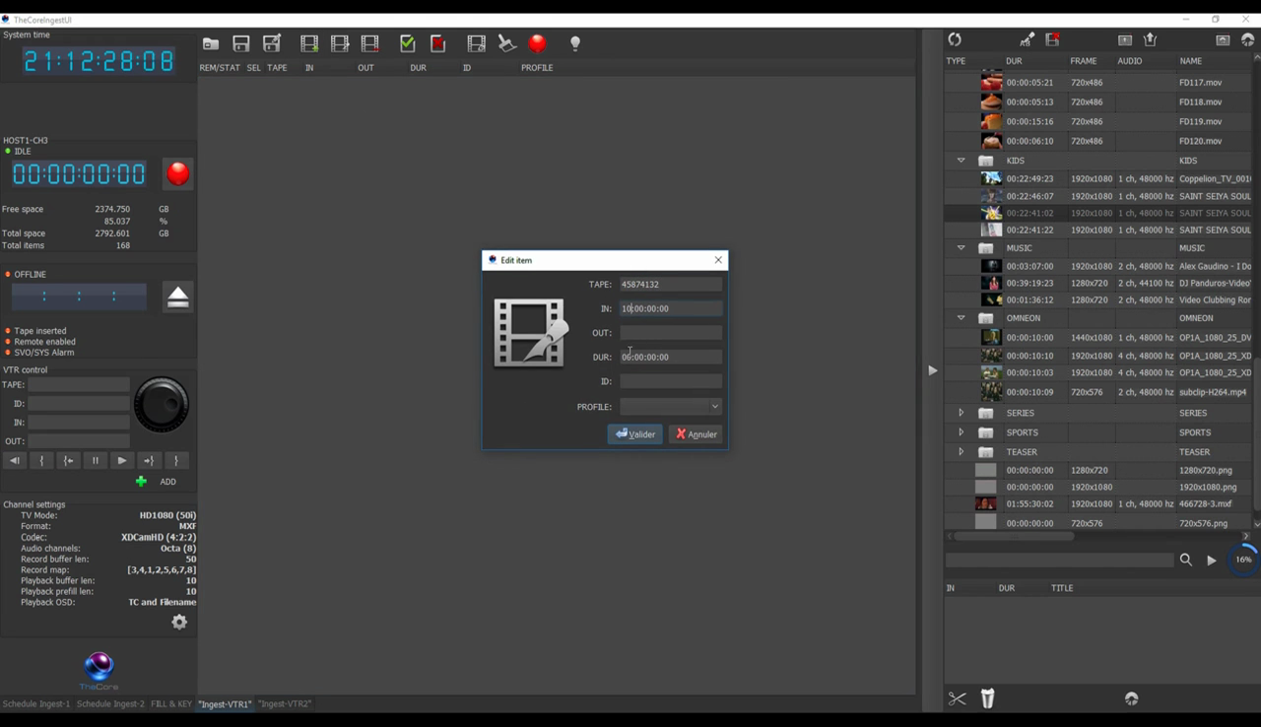Click the search magnifier icon under the media list
The width and height of the screenshot is (1261, 727).
(1186, 560)
